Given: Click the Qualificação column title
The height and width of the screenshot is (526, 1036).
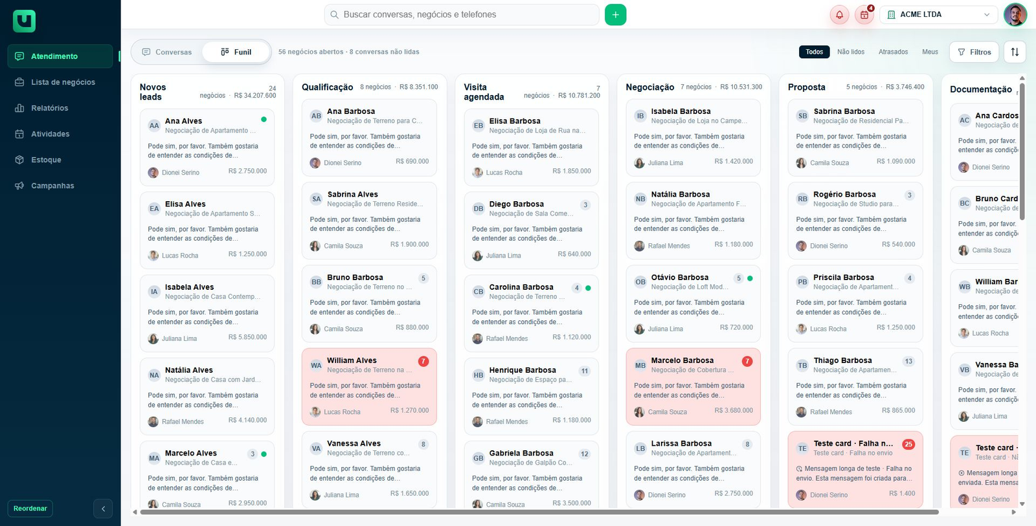Looking at the screenshot, I should [328, 87].
